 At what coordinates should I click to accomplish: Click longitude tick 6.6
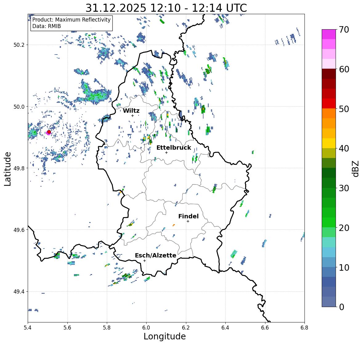coord(265,327)
